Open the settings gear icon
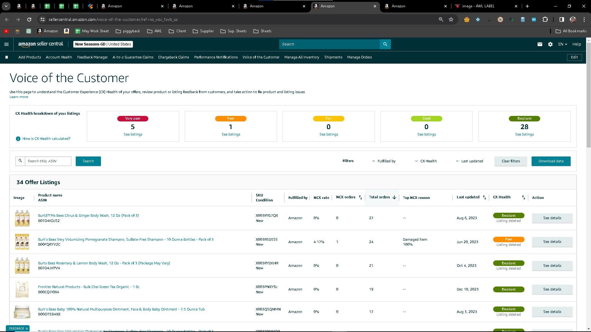The image size is (591, 332). pyautogui.click(x=550, y=44)
